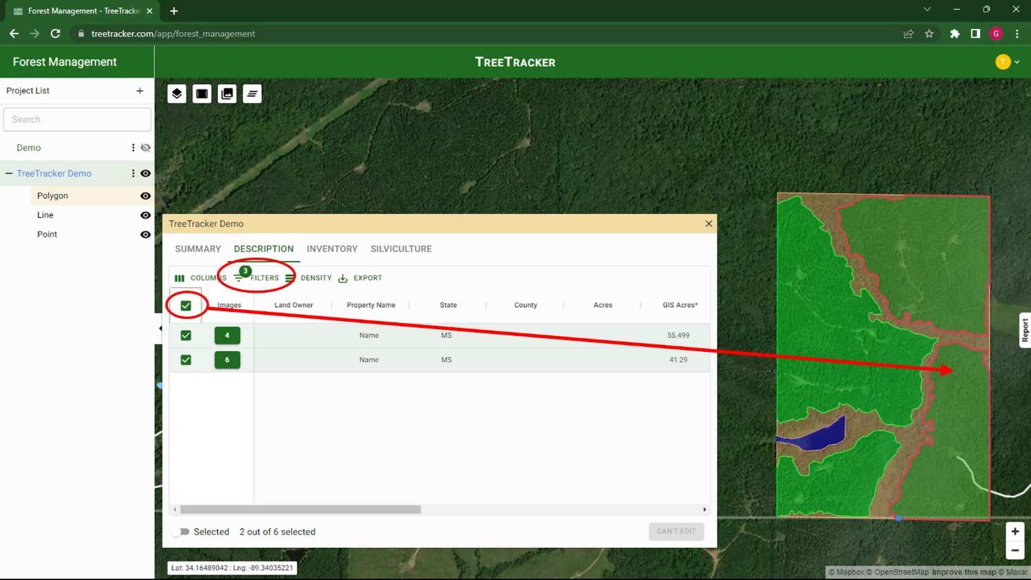Open the account dropdown next to the avatar

pyautogui.click(x=1017, y=61)
